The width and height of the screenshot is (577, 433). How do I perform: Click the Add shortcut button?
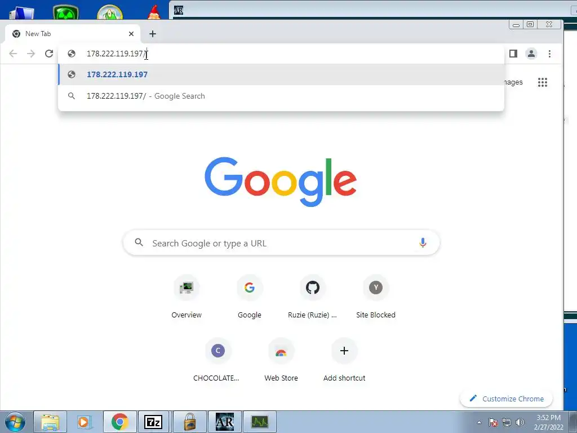344,360
